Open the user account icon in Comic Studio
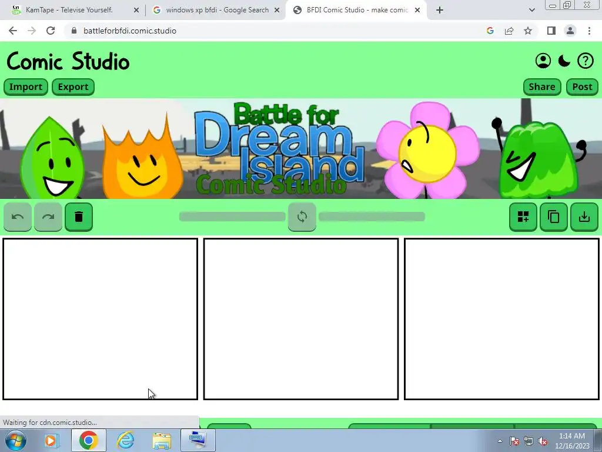Image resolution: width=602 pixels, height=452 pixels. pos(543,61)
